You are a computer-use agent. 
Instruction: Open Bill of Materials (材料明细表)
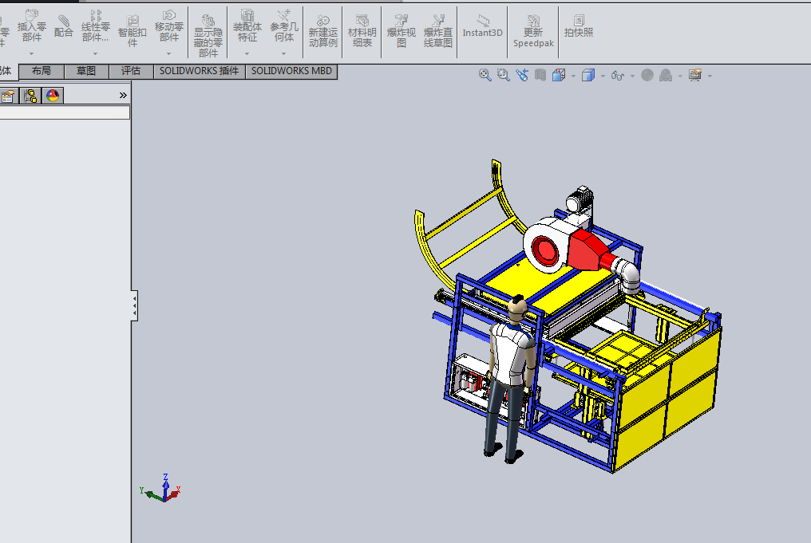pyautogui.click(x=362, y=31)
